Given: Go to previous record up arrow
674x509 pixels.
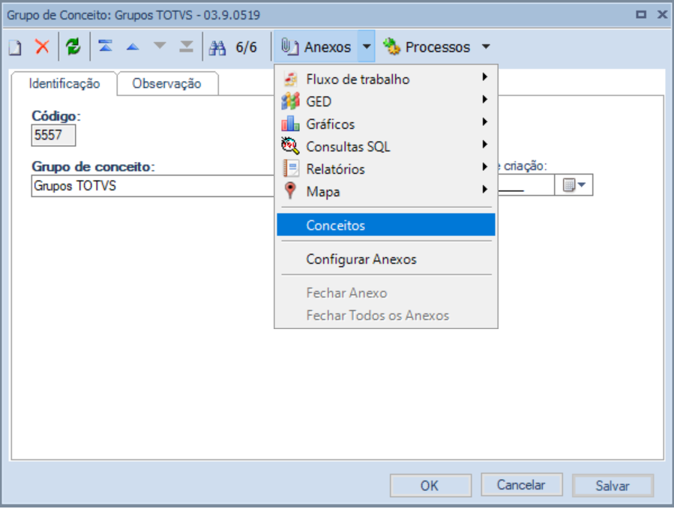Looking at the screenshot, I should 133,46.
